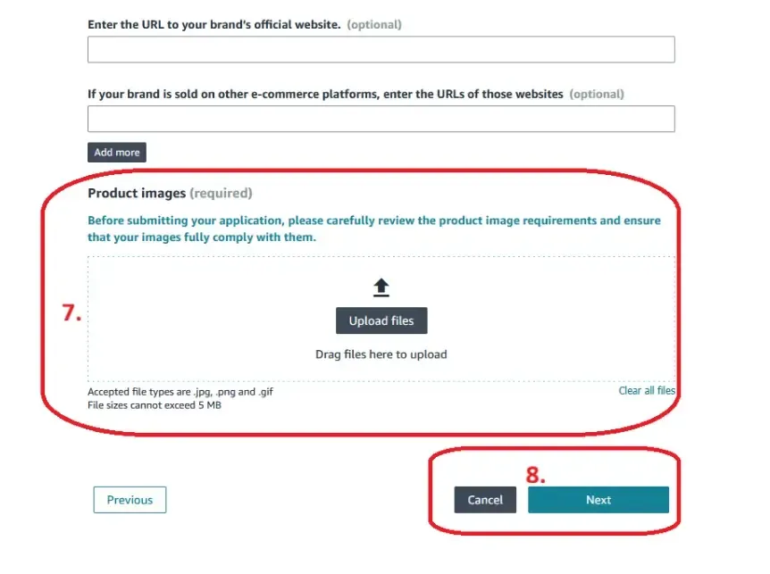The image size is (770, 574).
Task: Click the 'If your brand is sold on other e-commerce platforms' label
Action: coord(325,94)
